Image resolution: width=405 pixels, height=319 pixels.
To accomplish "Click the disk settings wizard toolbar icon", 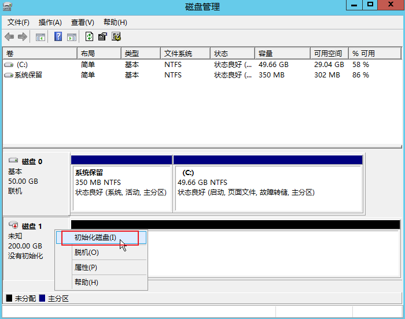I will click(x=116, y=37).
